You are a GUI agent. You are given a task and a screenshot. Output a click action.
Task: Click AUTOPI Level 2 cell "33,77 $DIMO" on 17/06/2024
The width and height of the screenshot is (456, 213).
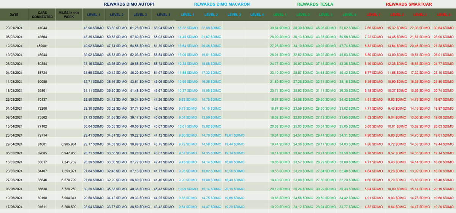[117, 207]
